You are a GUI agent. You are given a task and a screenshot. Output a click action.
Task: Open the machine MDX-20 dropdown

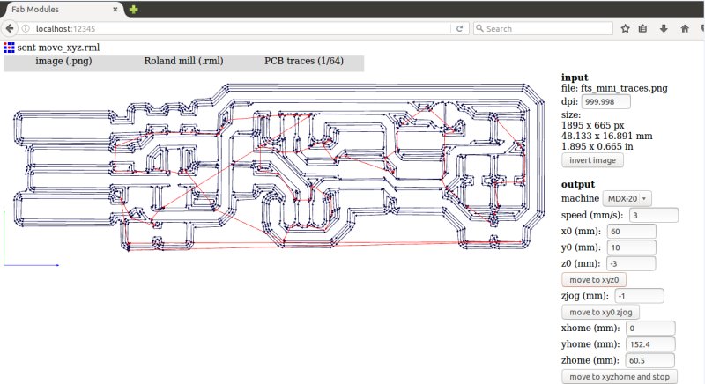[627, 198]
